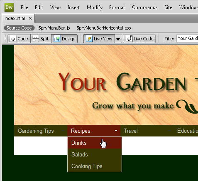The image size is (198, 181).
Task: Click the Recipes dropdown arrow
Action: tap(116, 131)
